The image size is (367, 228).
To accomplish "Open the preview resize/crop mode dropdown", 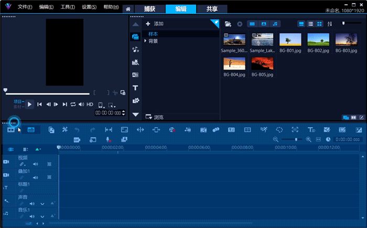I will [112, 105].
